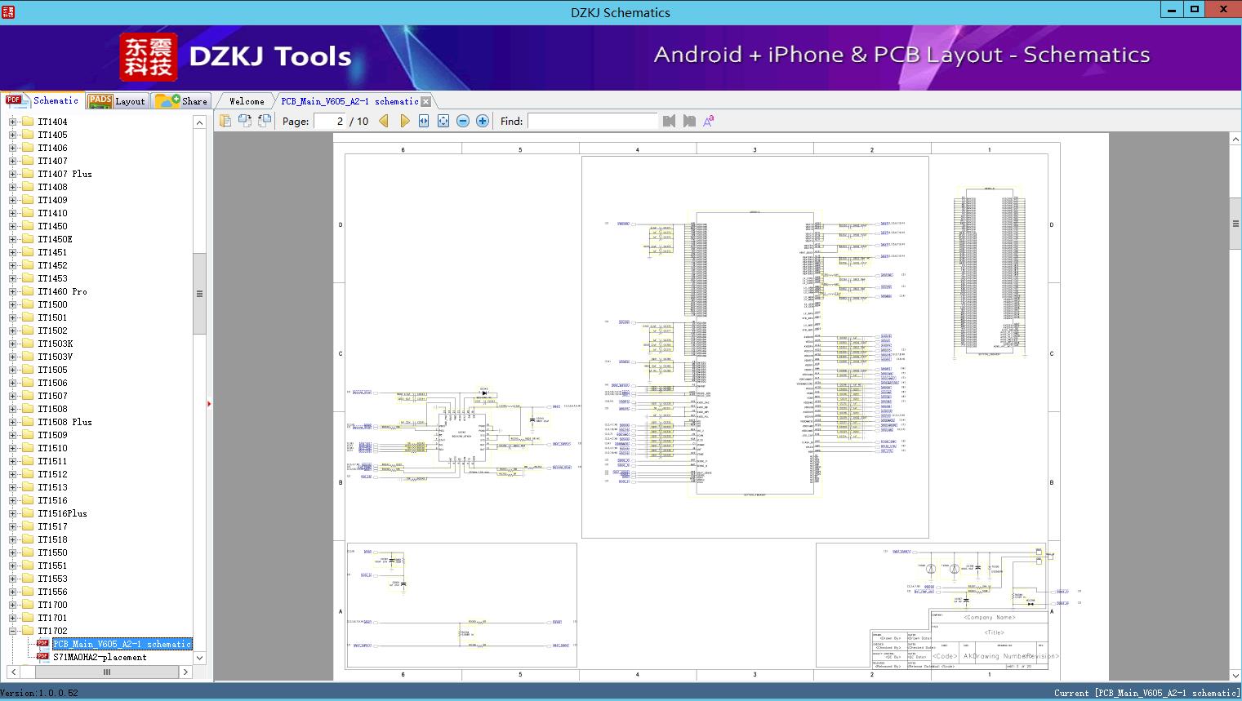The image size is (1242, 701).
Task: Switch to the Layout tab
Action: click(117, 101)
